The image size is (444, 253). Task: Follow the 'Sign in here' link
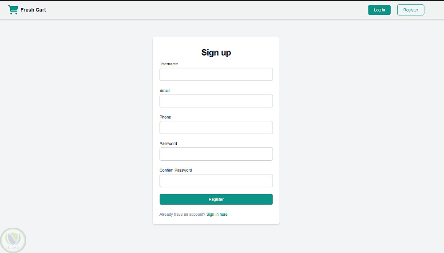(217, 214)
